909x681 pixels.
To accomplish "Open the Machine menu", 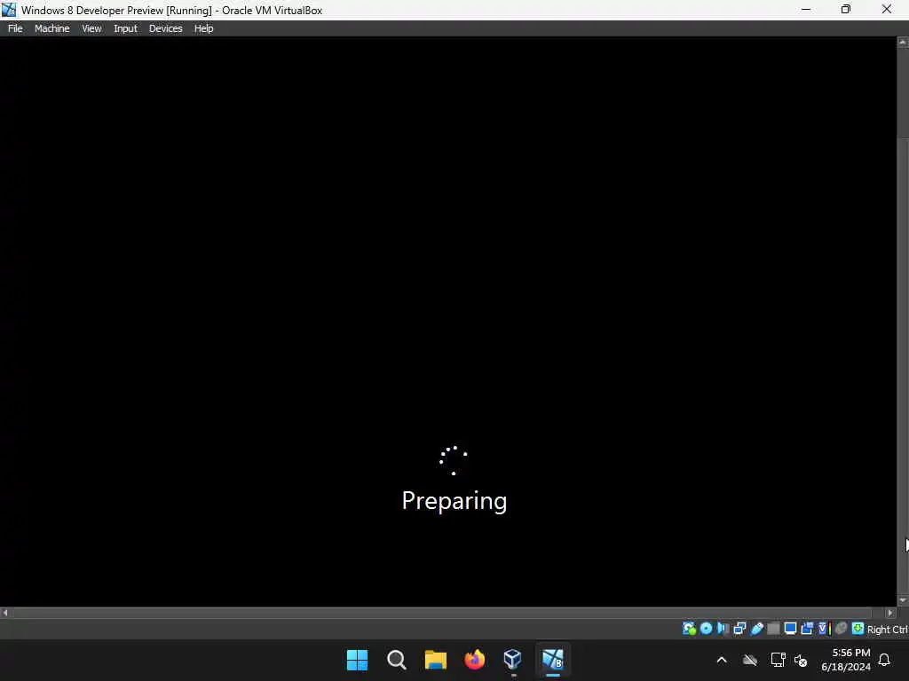I will [x=52, y=28].
